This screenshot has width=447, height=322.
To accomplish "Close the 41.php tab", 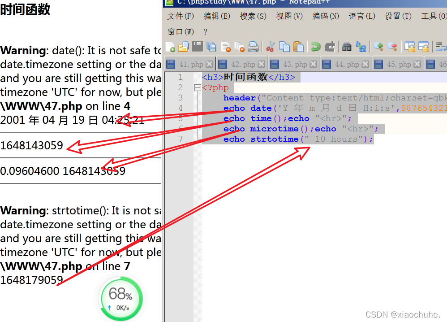I will coord(209,64).
